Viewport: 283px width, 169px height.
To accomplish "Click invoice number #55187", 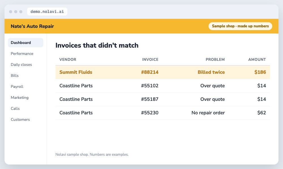I will point(150,99).
